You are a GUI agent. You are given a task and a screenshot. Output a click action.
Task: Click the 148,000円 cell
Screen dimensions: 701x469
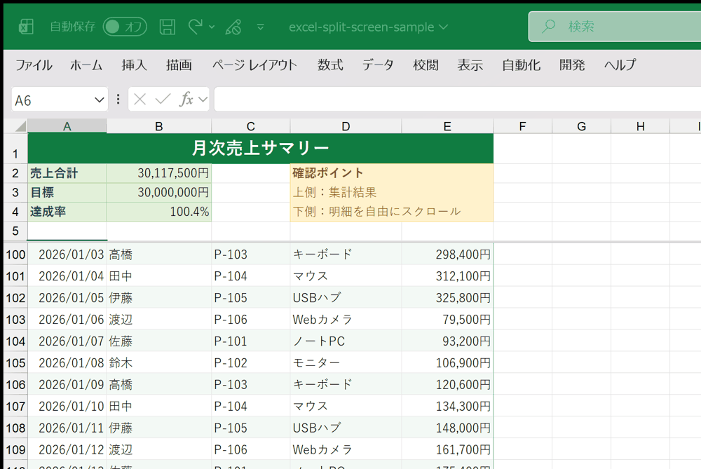click(x=447, y=428)
